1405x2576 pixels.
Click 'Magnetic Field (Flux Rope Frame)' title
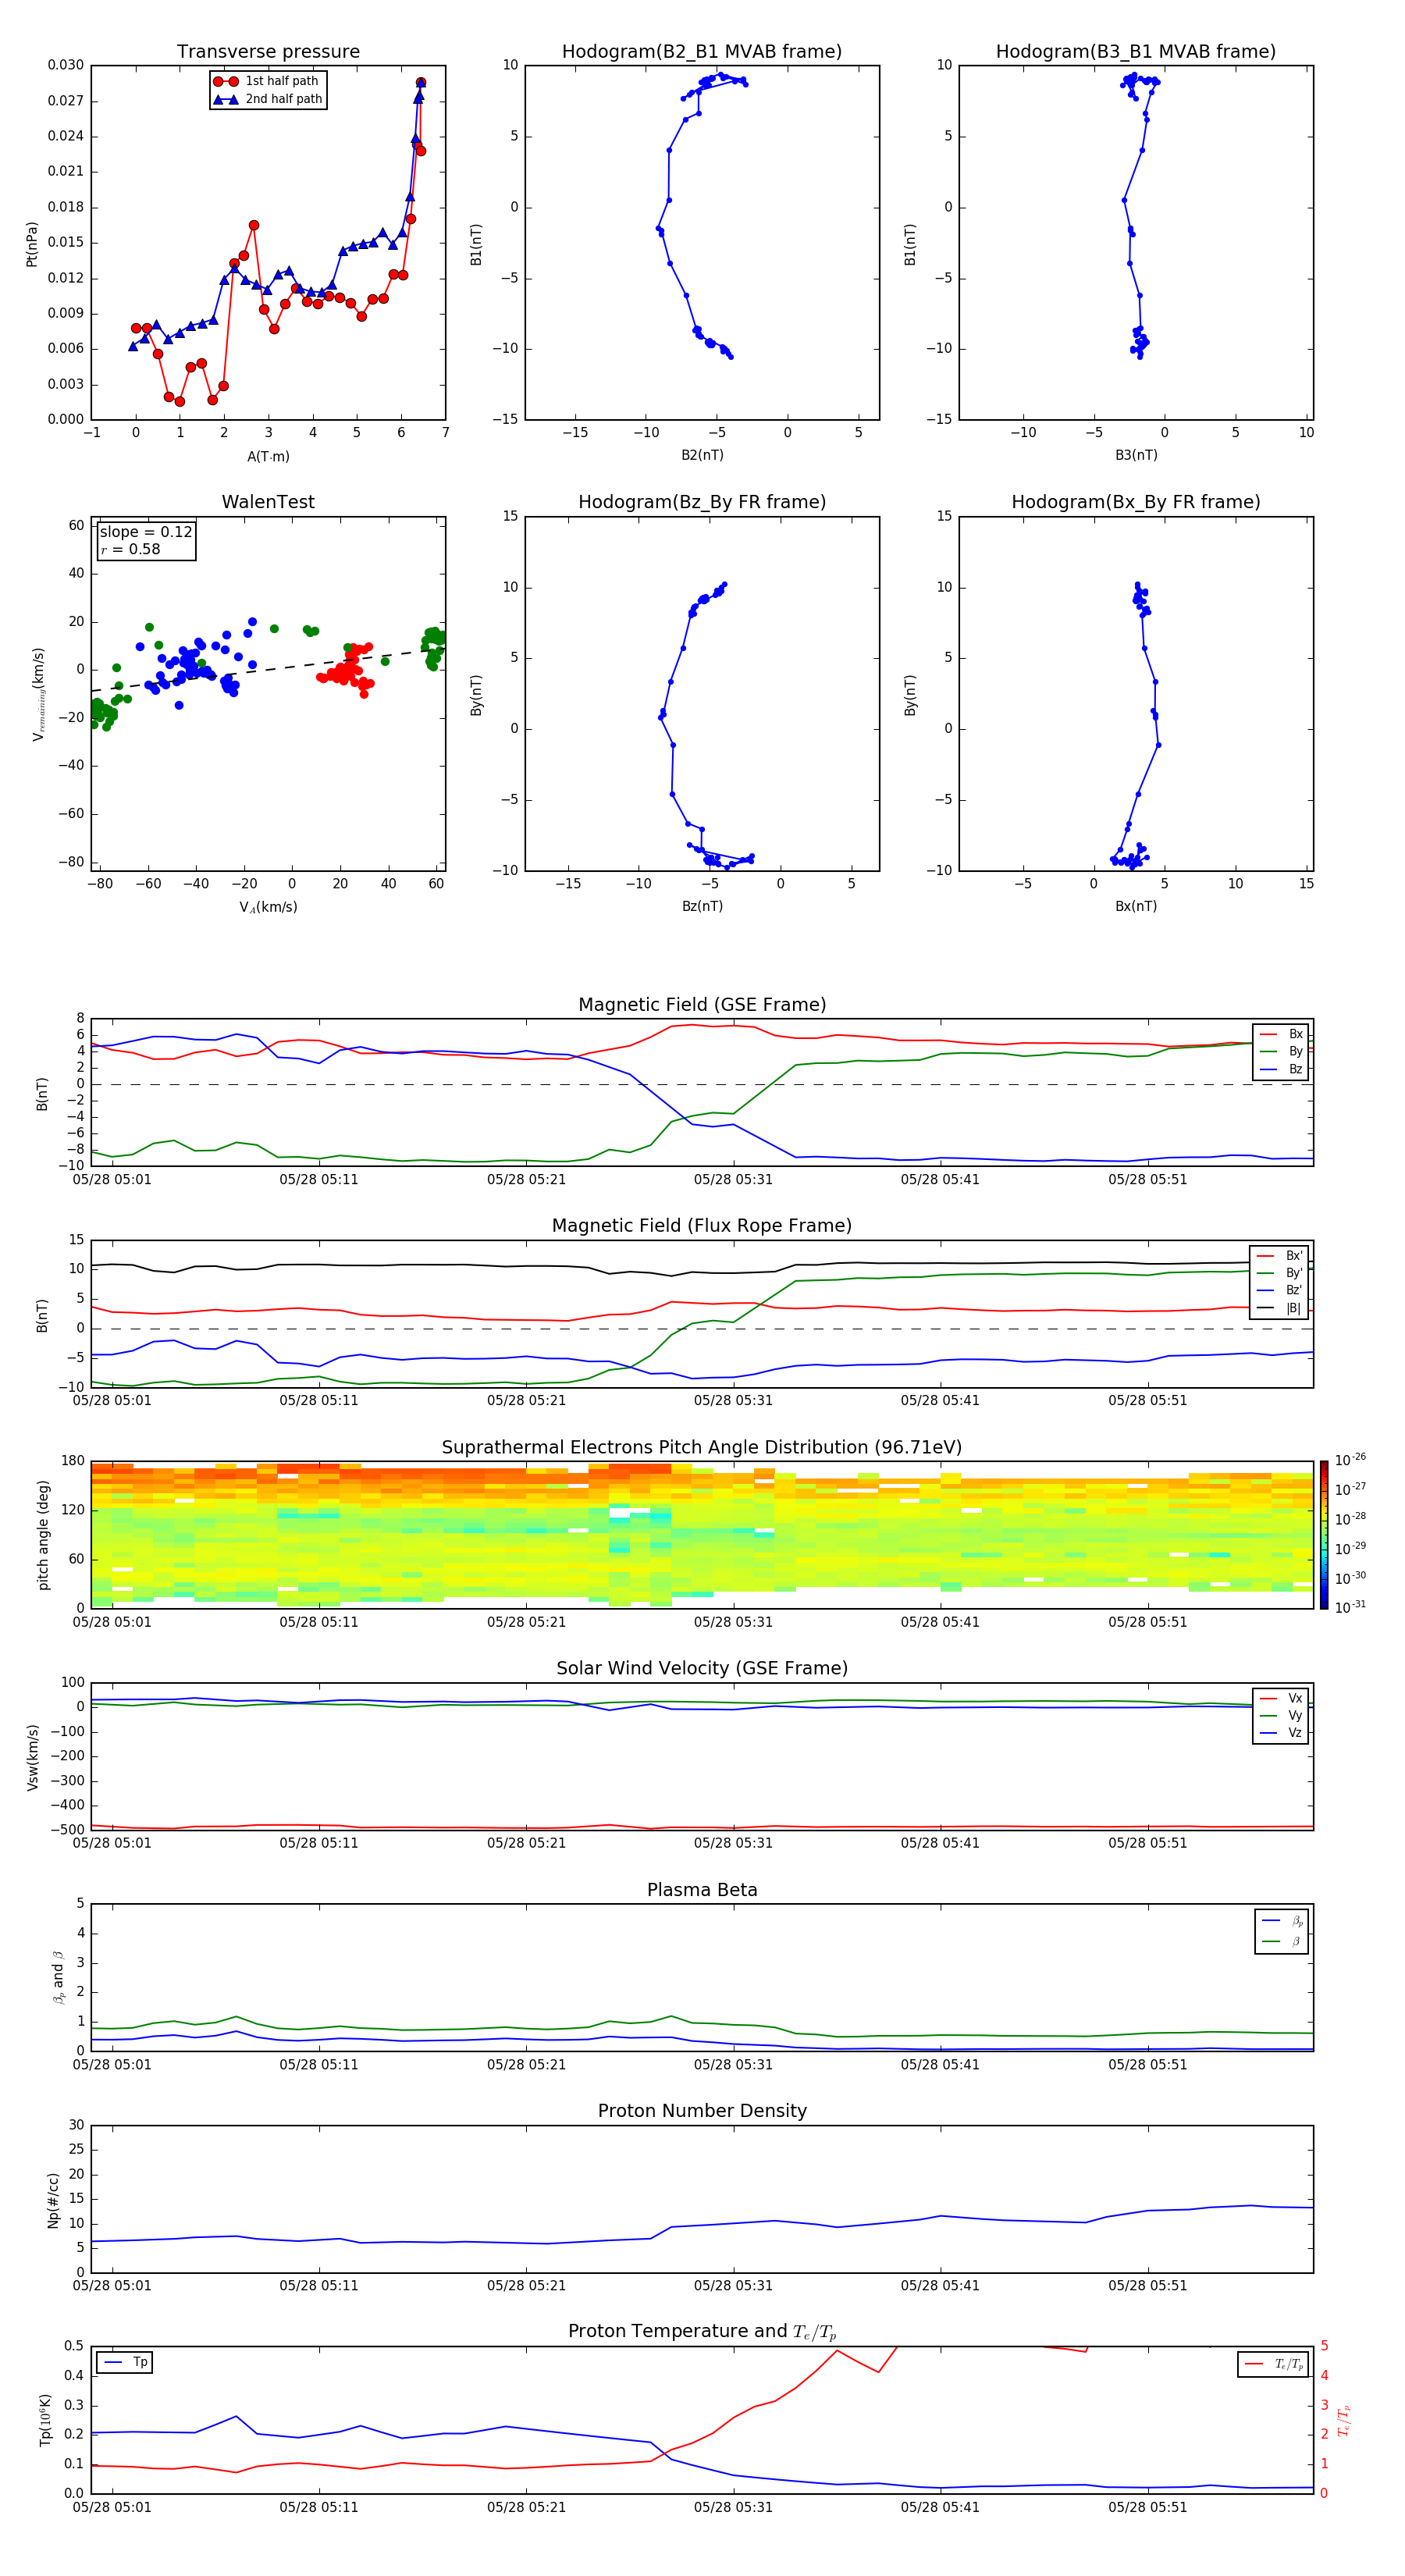[702, 1226]
